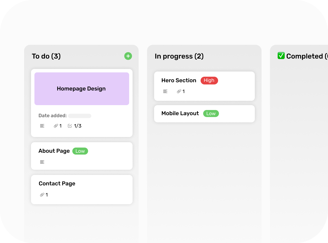Click attachment paperclip on Contact Page card
This screenshot has width=328, height=243.
pyautogui.click(x=42, y=195)
